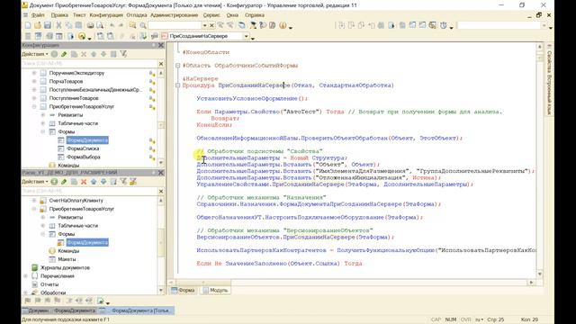The width and height of the screenshot is (576, 324).
Task: Open the Действия menu in extension panel
Action: click(x=35, y=182)
